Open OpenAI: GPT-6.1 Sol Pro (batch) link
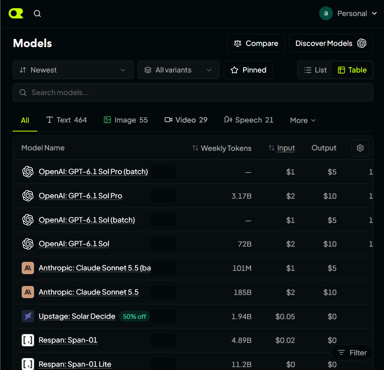 click(x=93, y=172)
